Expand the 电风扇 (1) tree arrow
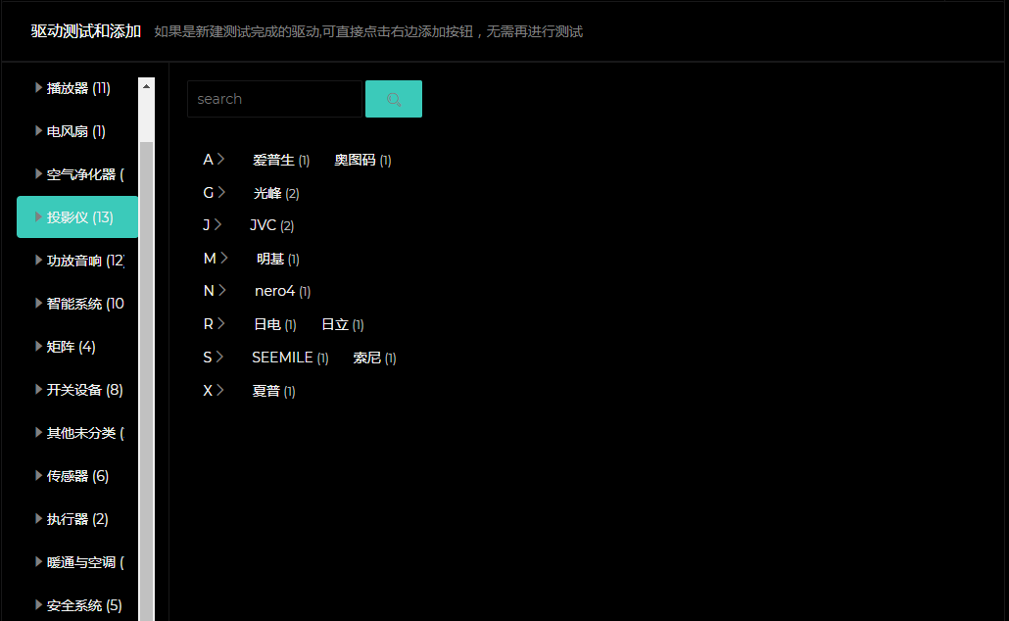This screenshot has height=621, width=1009. pos(38,130)
